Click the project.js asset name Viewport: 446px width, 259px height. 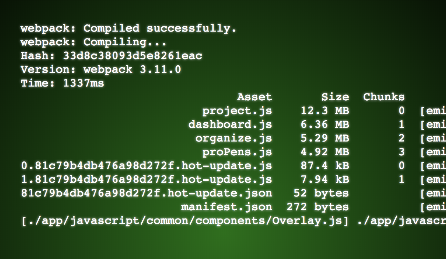coord(237,111)
